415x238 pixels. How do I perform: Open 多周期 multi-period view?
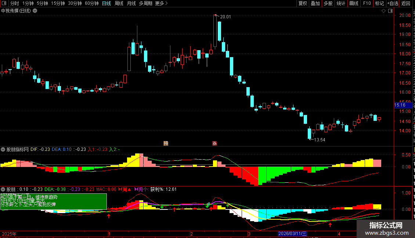145,3
